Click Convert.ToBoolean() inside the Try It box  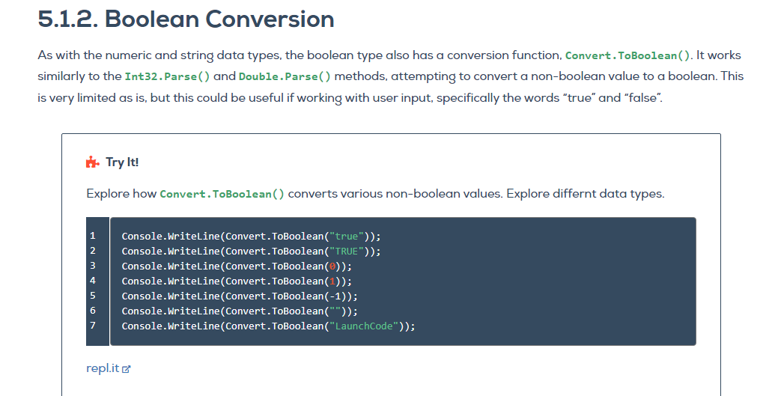(222, 194)
